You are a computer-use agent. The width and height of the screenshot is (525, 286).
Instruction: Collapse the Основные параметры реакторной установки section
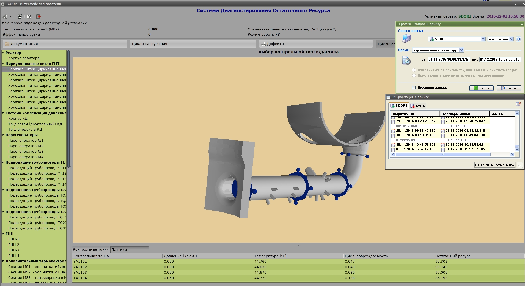point(3,23)
